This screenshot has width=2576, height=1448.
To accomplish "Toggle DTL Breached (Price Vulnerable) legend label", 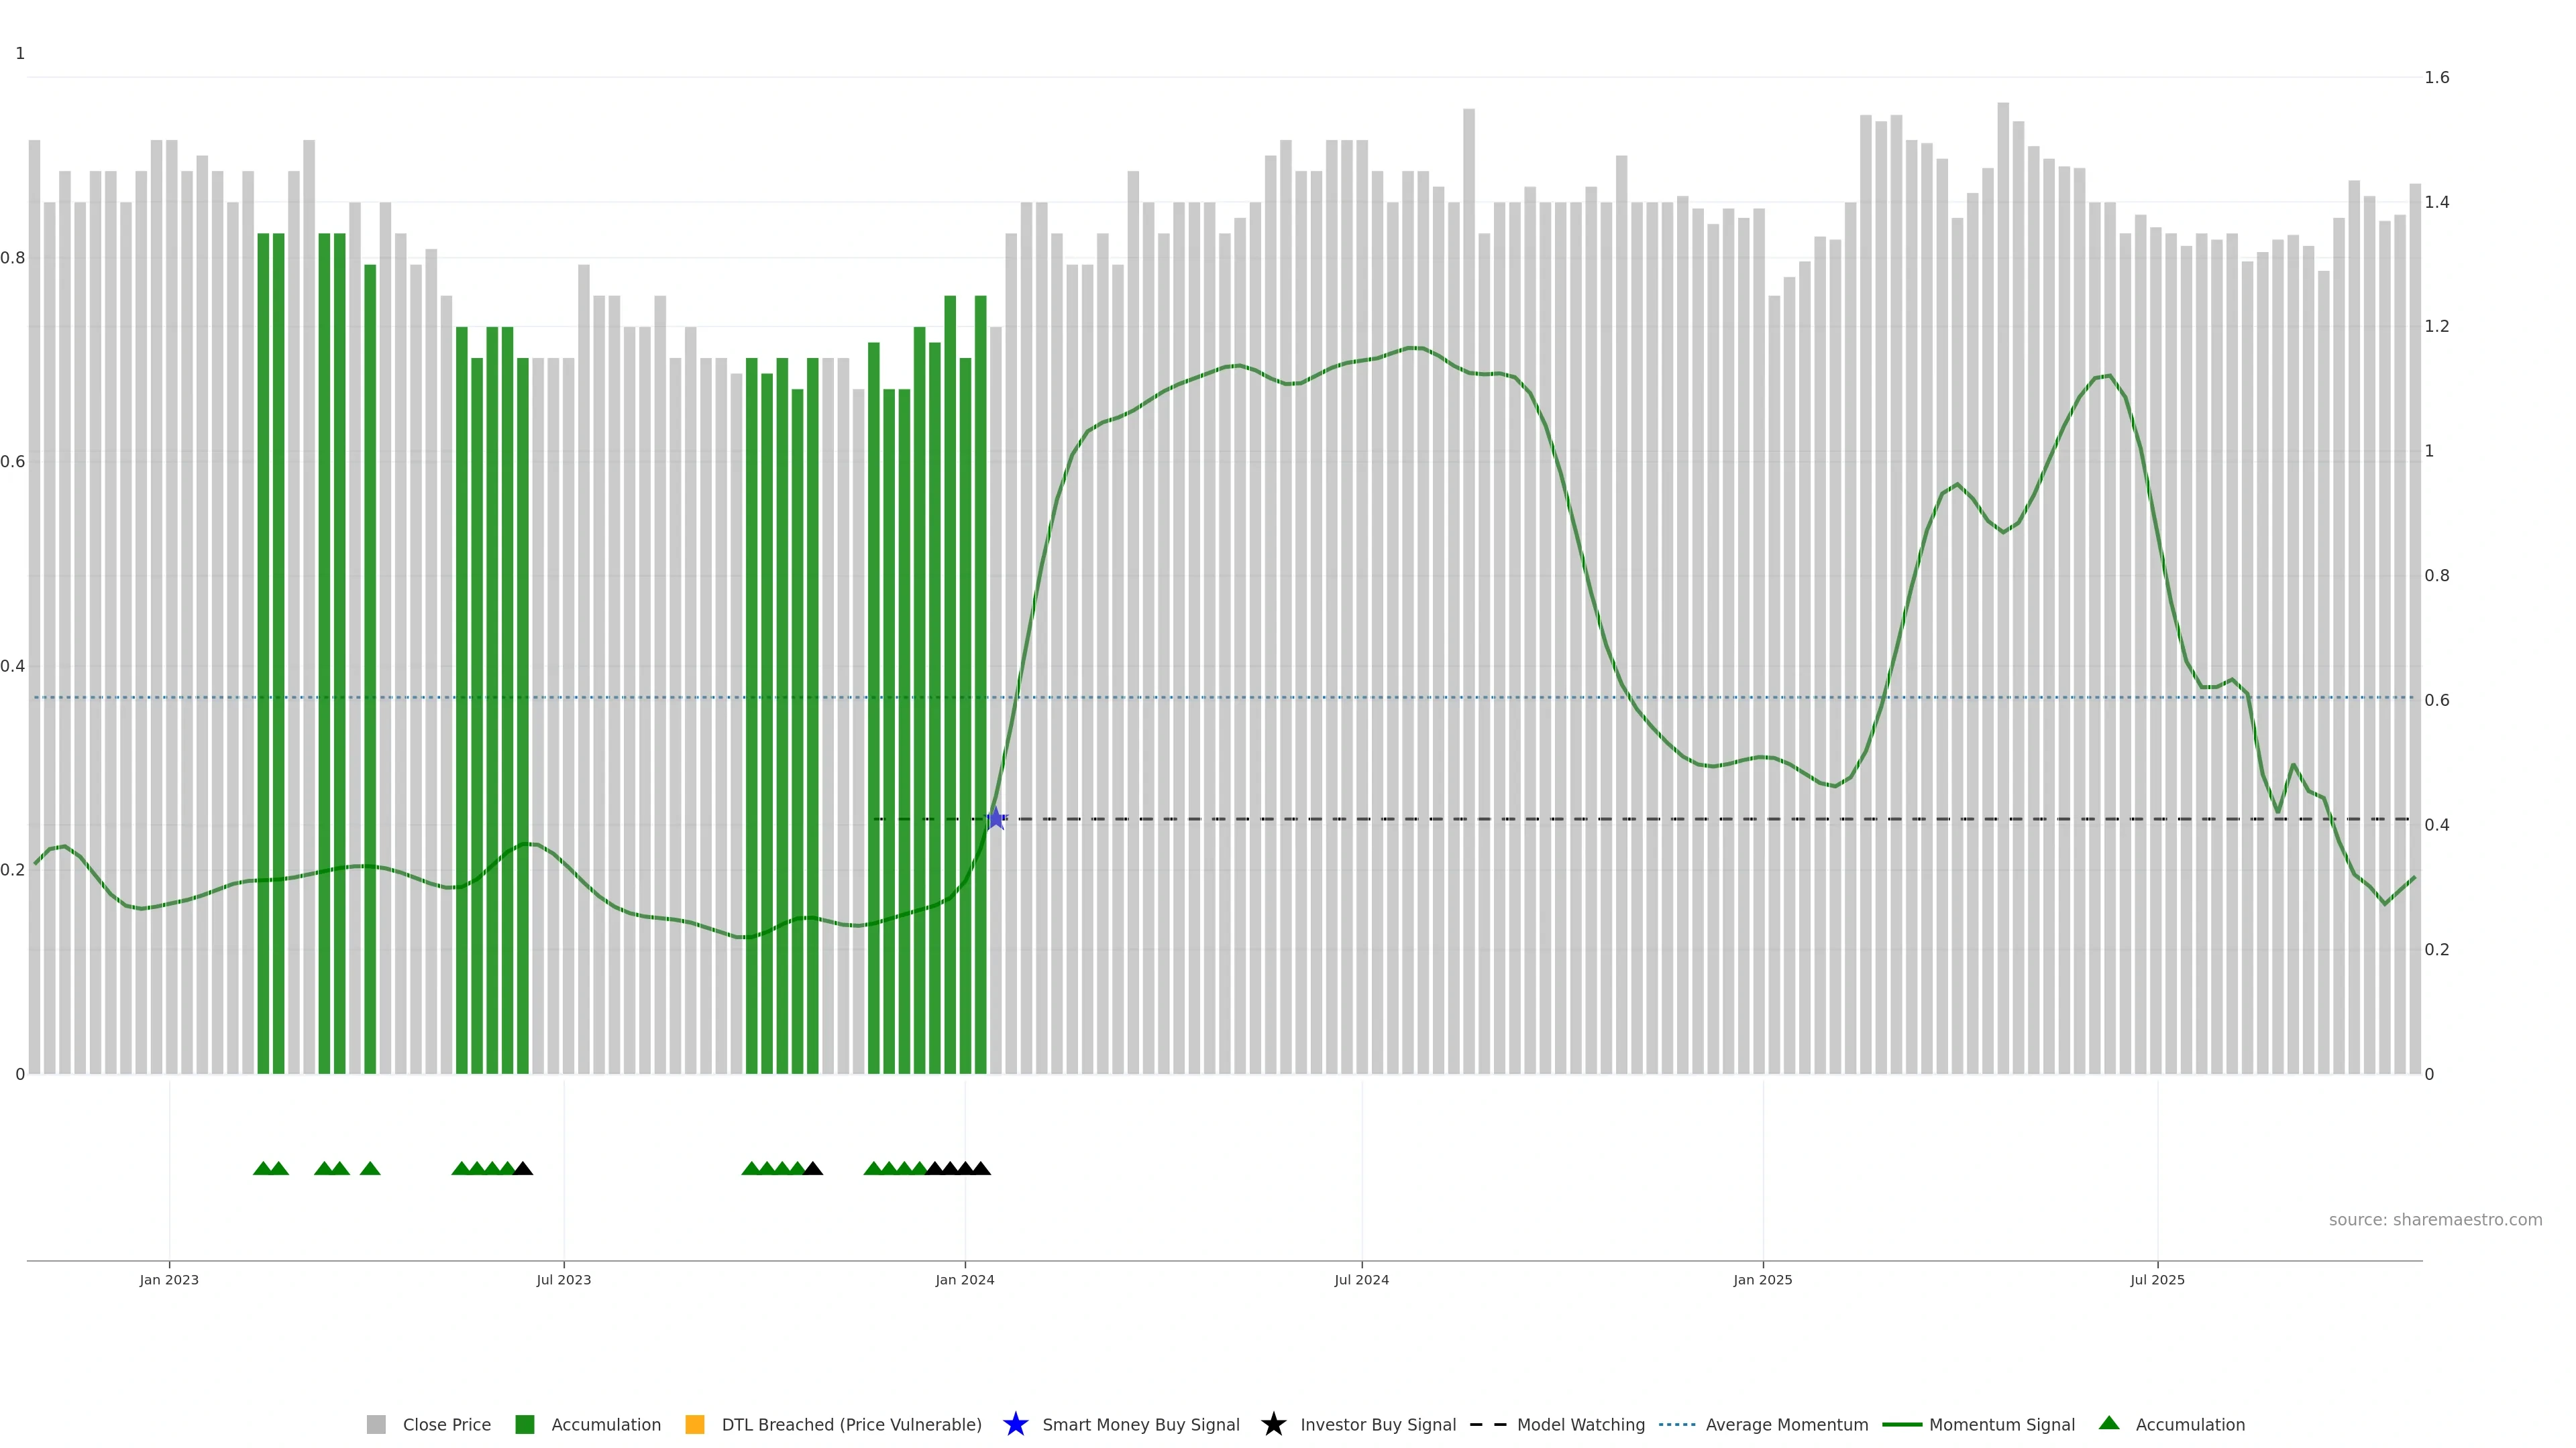I will click(851, 1424).
